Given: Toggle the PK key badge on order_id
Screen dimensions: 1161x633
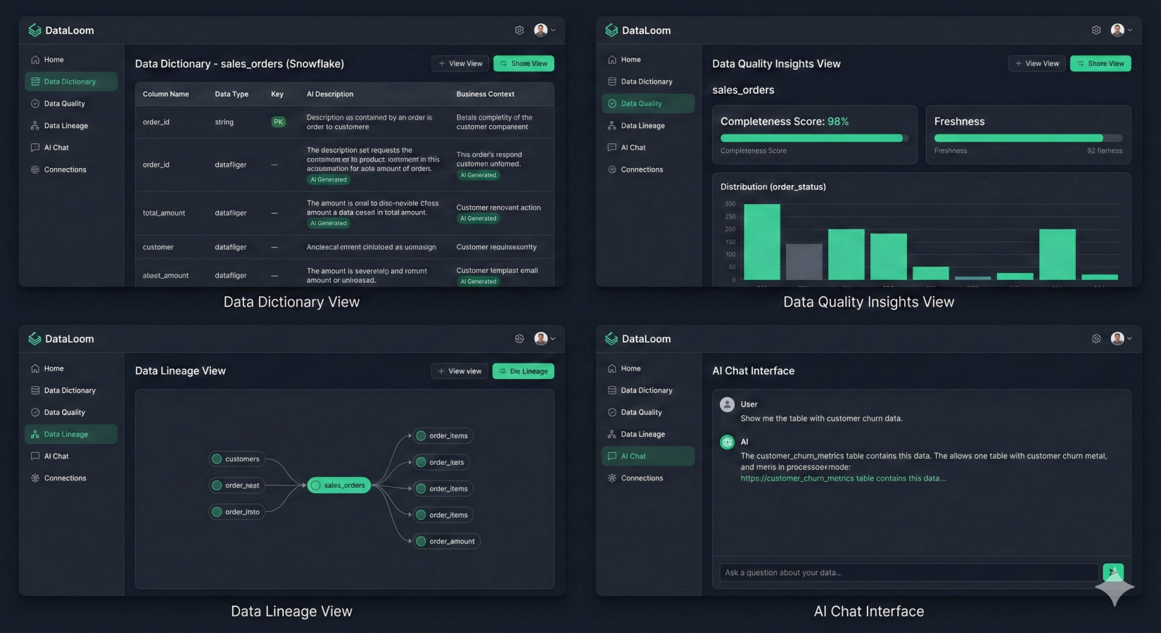Looking at the screenshot, I should coord(278,121).
